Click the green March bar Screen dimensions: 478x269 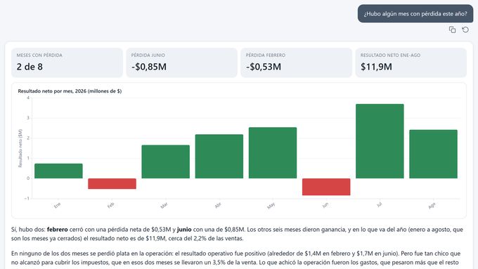click(165, 162)
